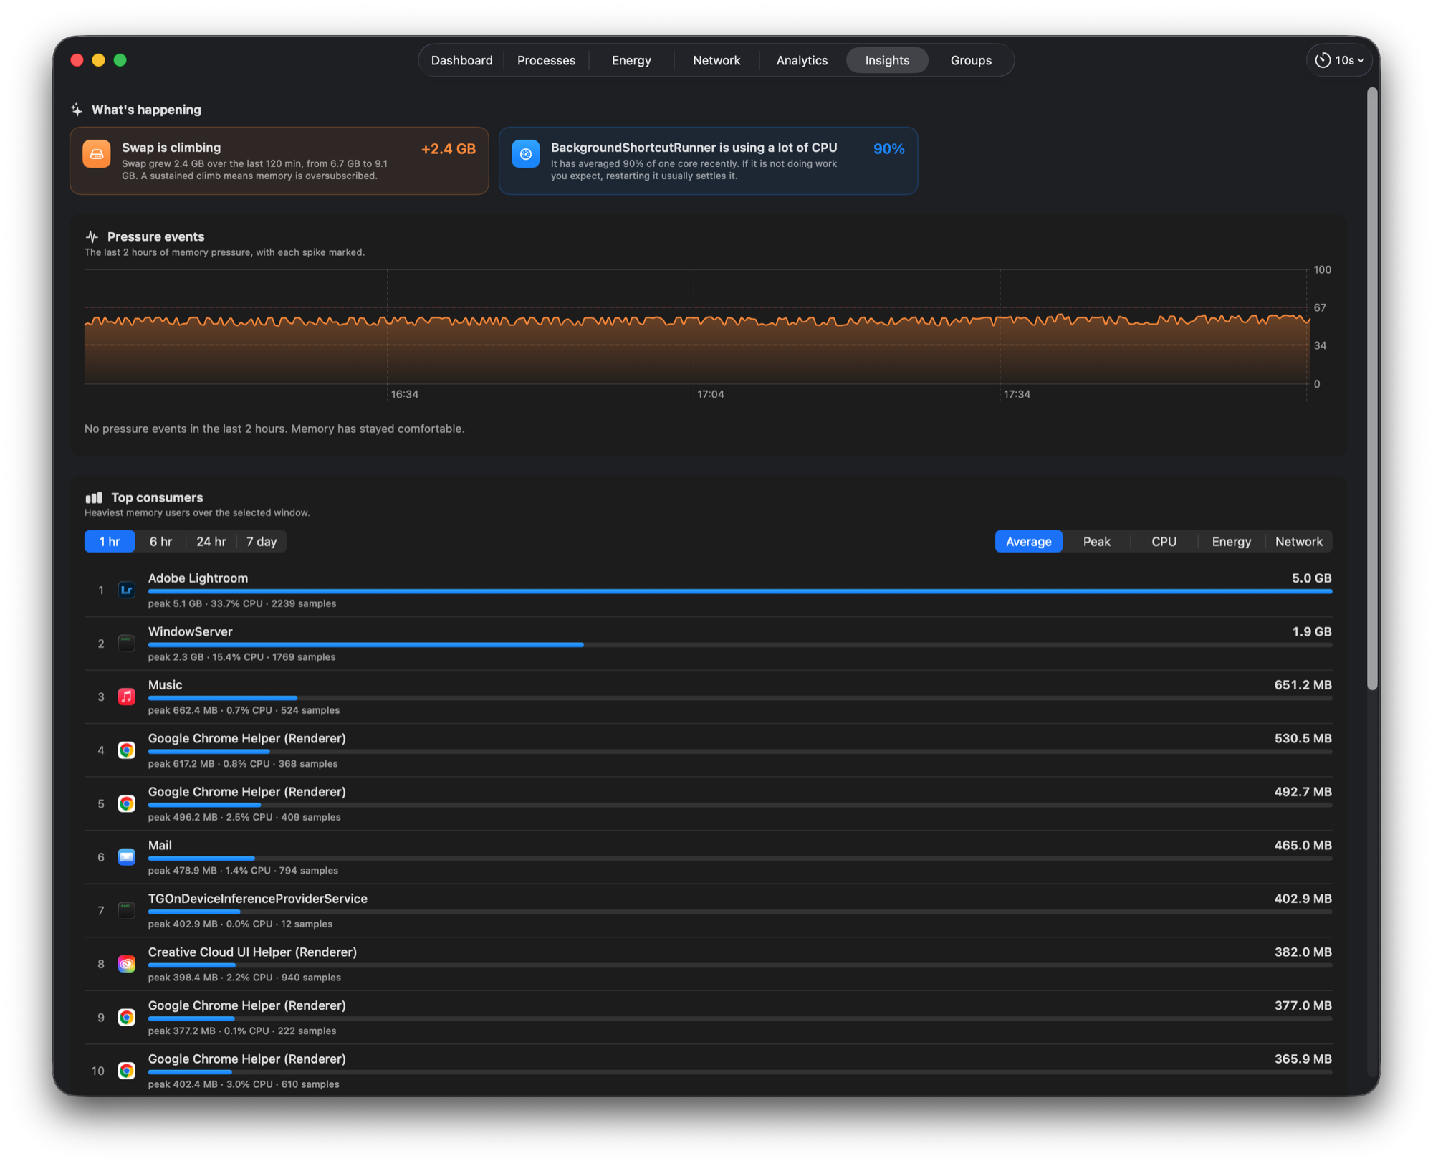Screen dimensions: 1433x1166
Task: Click the TGOnDeviceInferenceProviderService icon
Action: click(x=127, y=910)
